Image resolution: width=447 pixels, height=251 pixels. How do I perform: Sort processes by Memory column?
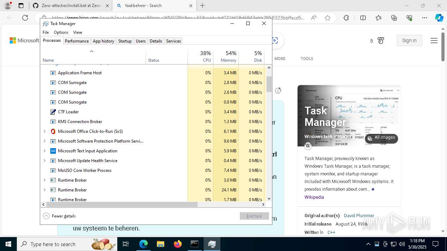pos(226,57)
